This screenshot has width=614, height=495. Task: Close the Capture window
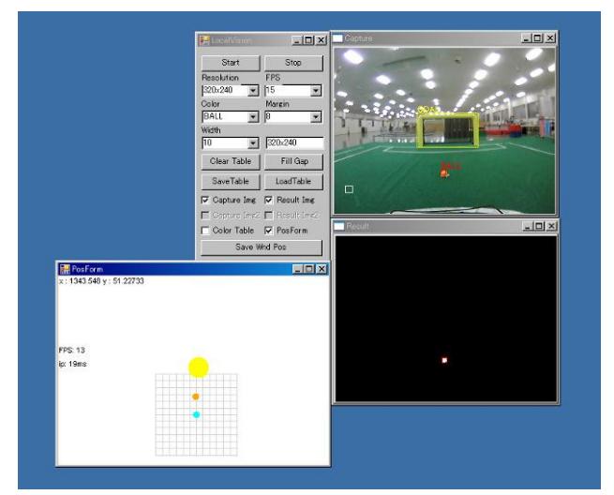click(550, 38)
